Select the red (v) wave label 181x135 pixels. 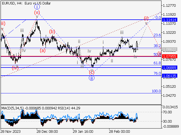(37, 12)
